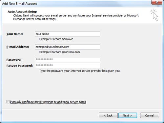Click the "Password:" label text
This screenshot has width=164, height=123.
click(x=14, y=60)
